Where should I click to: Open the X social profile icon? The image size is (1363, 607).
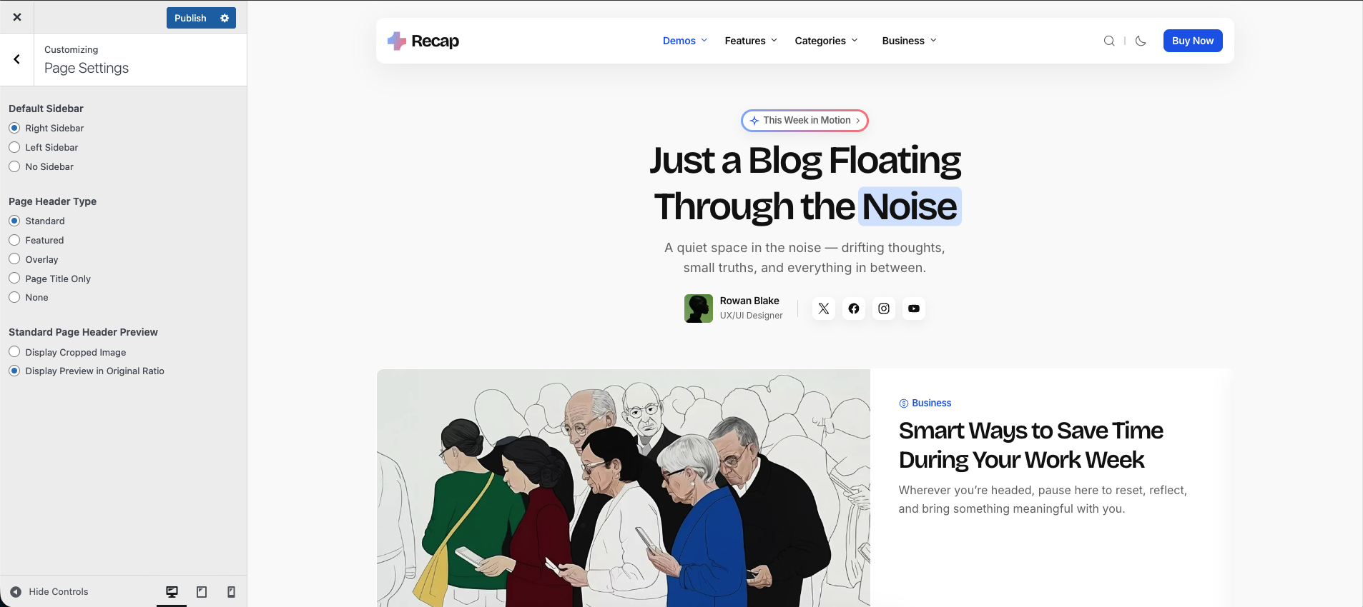click(824, 308)
